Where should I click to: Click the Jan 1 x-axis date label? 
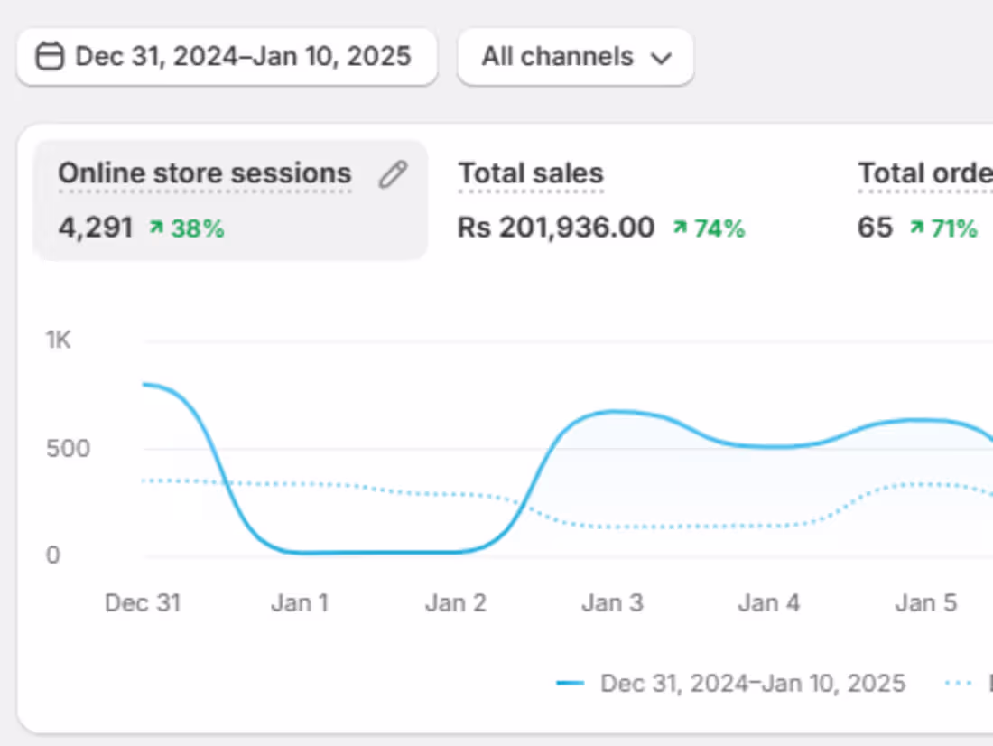(300, 603)
